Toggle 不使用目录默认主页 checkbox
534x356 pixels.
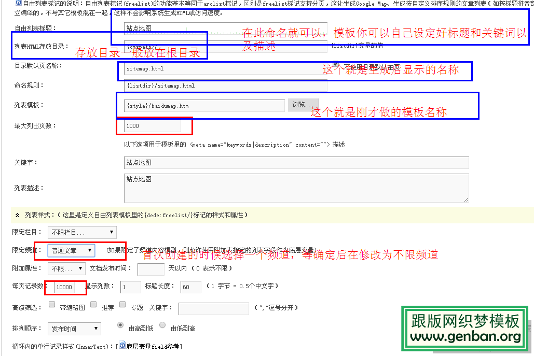336,64
